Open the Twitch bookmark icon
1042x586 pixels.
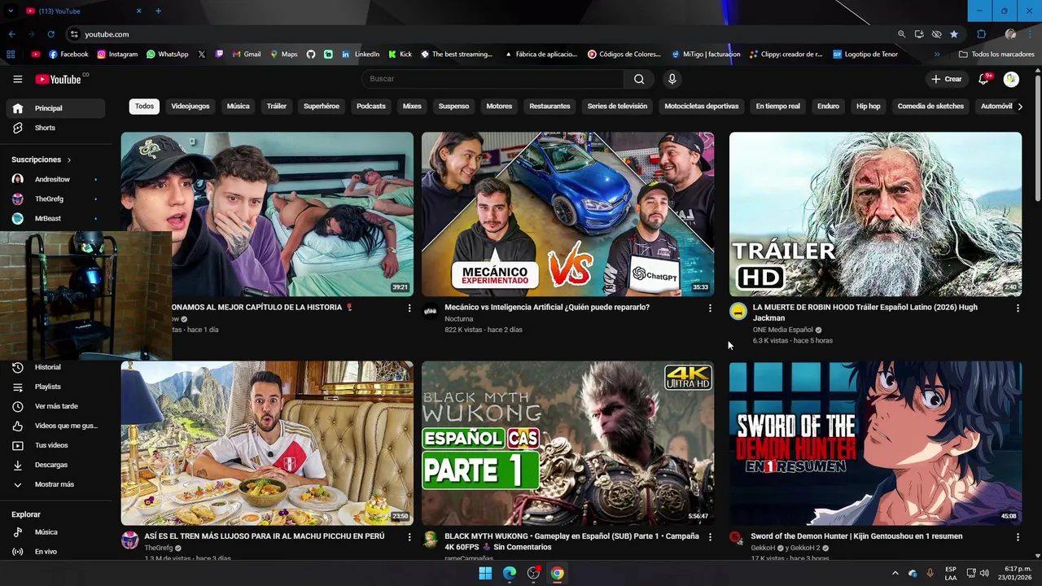(219, 55)
